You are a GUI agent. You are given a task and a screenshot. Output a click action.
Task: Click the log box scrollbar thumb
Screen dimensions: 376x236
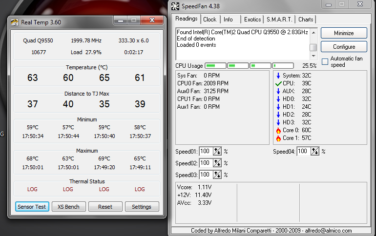[313, 47]
